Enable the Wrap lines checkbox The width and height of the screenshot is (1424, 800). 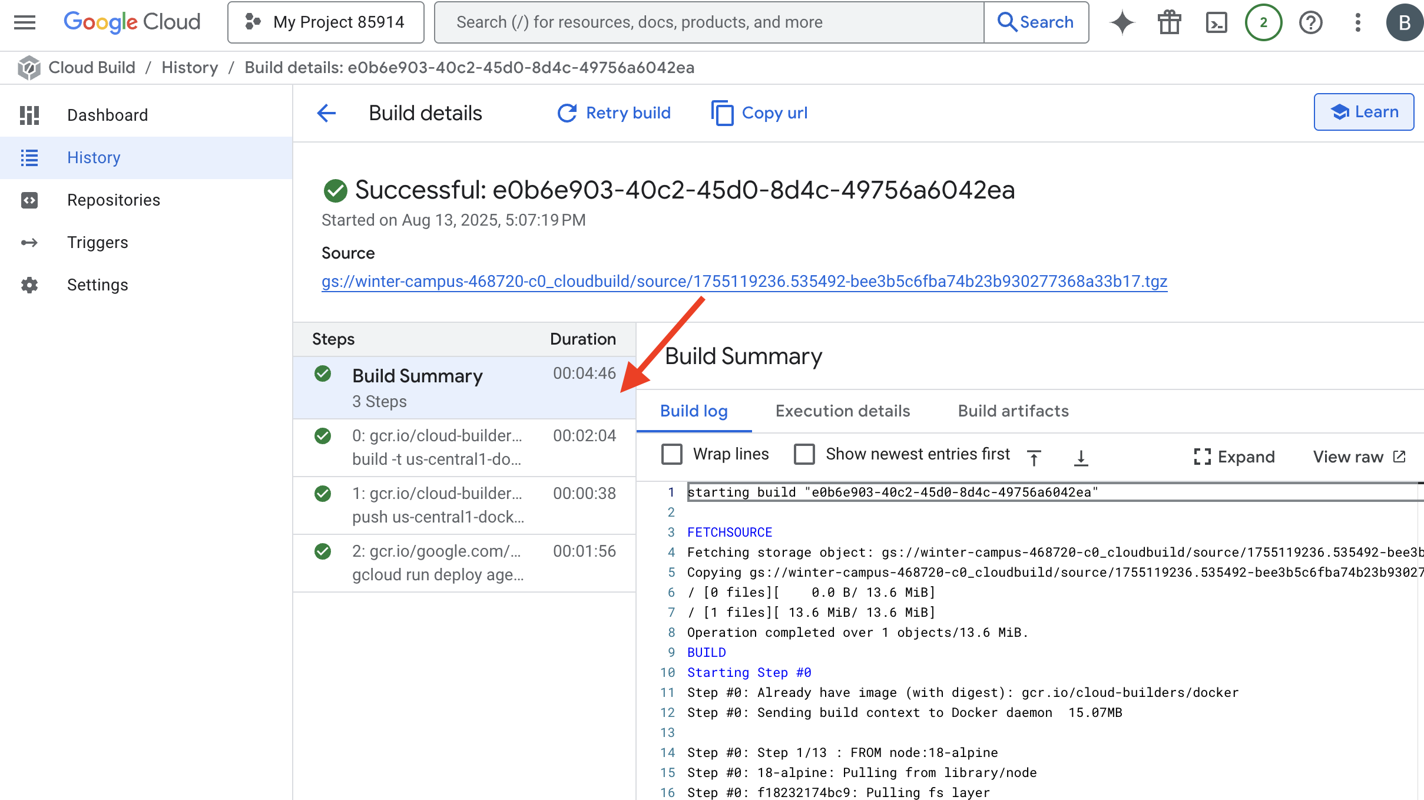click(x=672, y=454)
